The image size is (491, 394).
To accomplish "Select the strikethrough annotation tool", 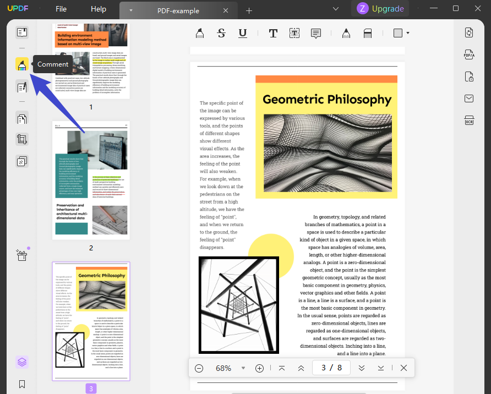I will click(221, 33).
